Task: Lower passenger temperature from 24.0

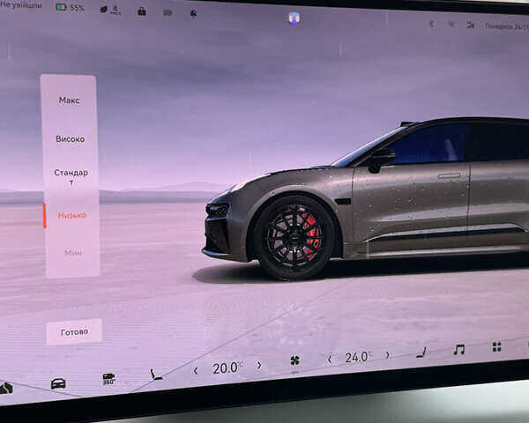Action: [329, 360]
